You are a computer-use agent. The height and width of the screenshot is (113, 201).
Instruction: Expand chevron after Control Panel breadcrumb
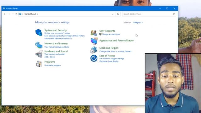(x=38, y=14)
